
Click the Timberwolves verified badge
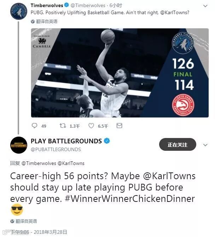pos(66,5)
